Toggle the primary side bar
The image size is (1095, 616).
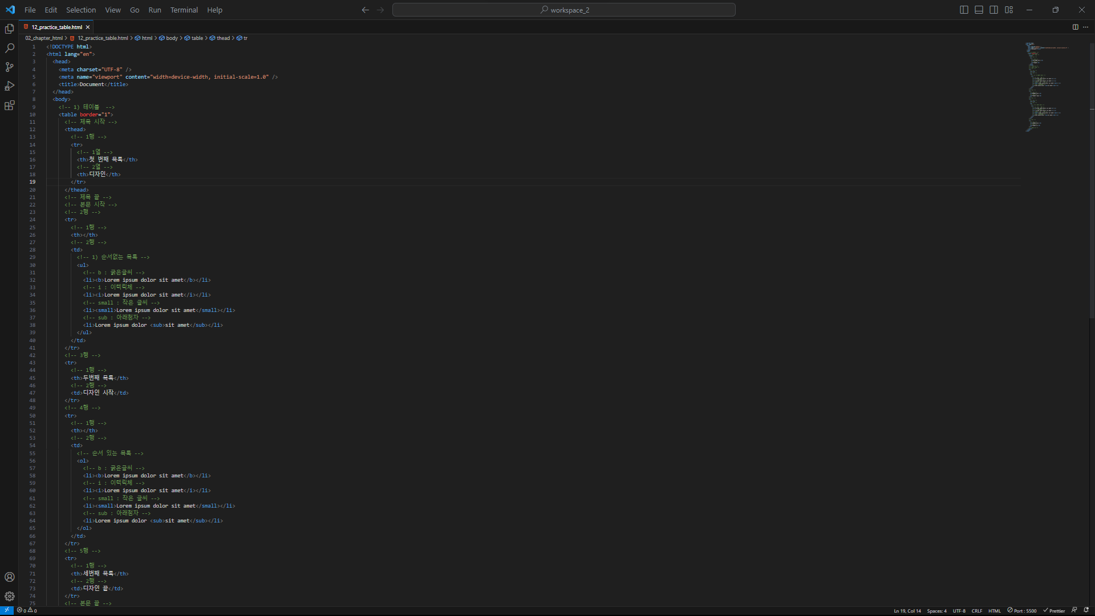964,10
